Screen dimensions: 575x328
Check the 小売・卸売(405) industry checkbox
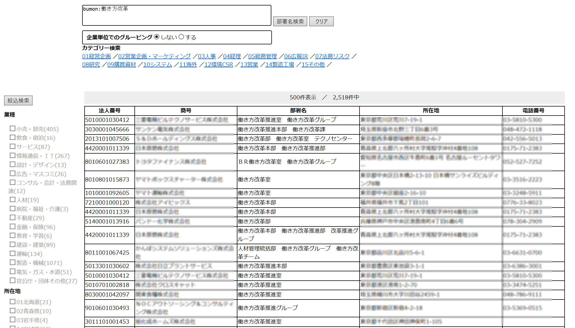tap(12, 128)
